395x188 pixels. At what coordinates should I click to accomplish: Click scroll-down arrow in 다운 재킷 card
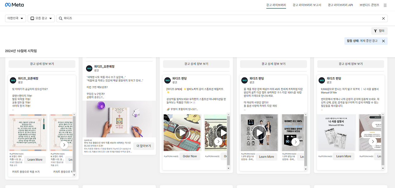pos(306,169)
